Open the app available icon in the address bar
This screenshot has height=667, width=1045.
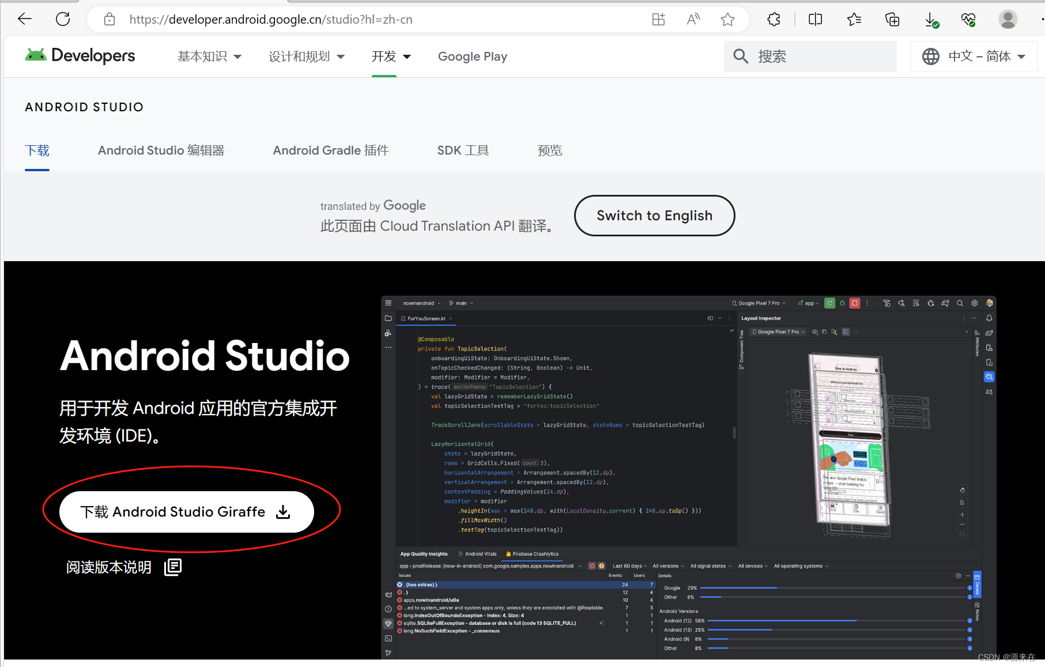(x=658, y=20)
